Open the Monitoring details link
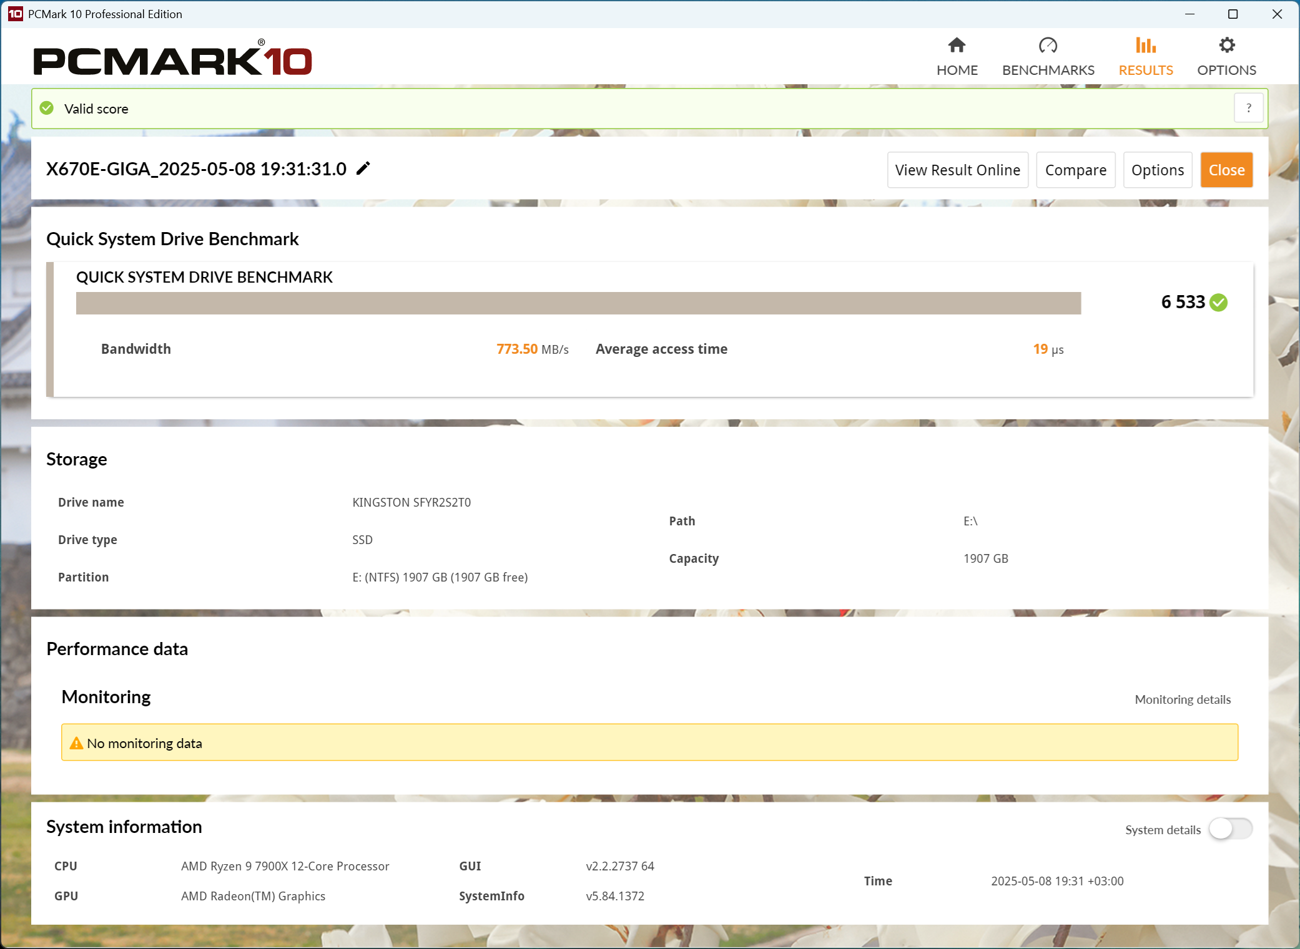 pos(1182,699)
